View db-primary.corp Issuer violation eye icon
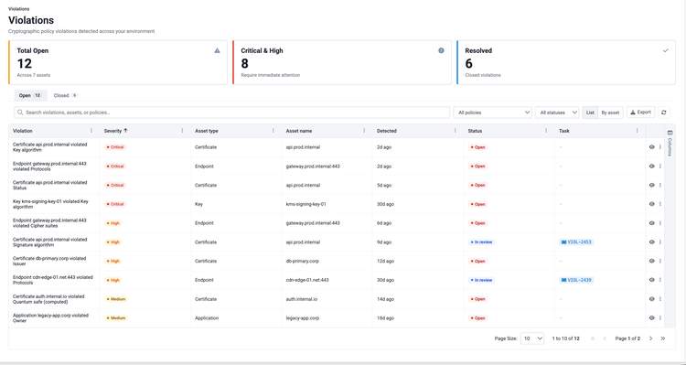The height and width of the screenshot is (365, 686). coord(651,261)
